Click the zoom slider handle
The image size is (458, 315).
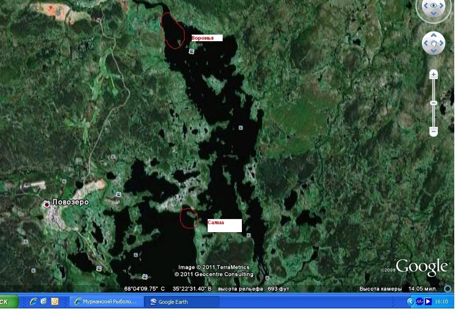[x=434, y=103]
